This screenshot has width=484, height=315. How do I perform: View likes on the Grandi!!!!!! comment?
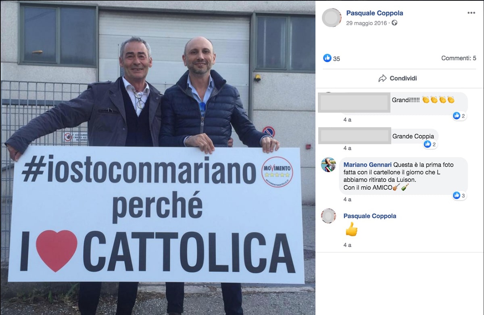459,116
